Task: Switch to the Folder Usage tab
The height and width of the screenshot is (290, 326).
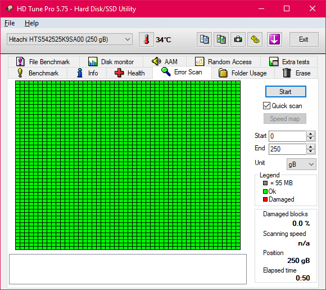Action: [x=243, y=73]
